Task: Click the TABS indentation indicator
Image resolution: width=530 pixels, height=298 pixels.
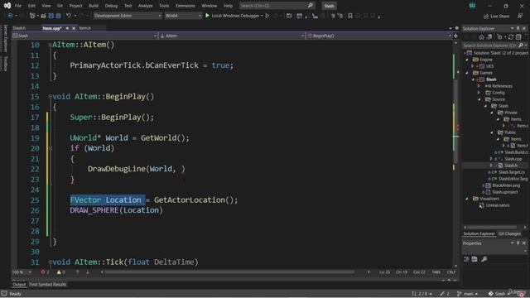Action: coord(436,272)
